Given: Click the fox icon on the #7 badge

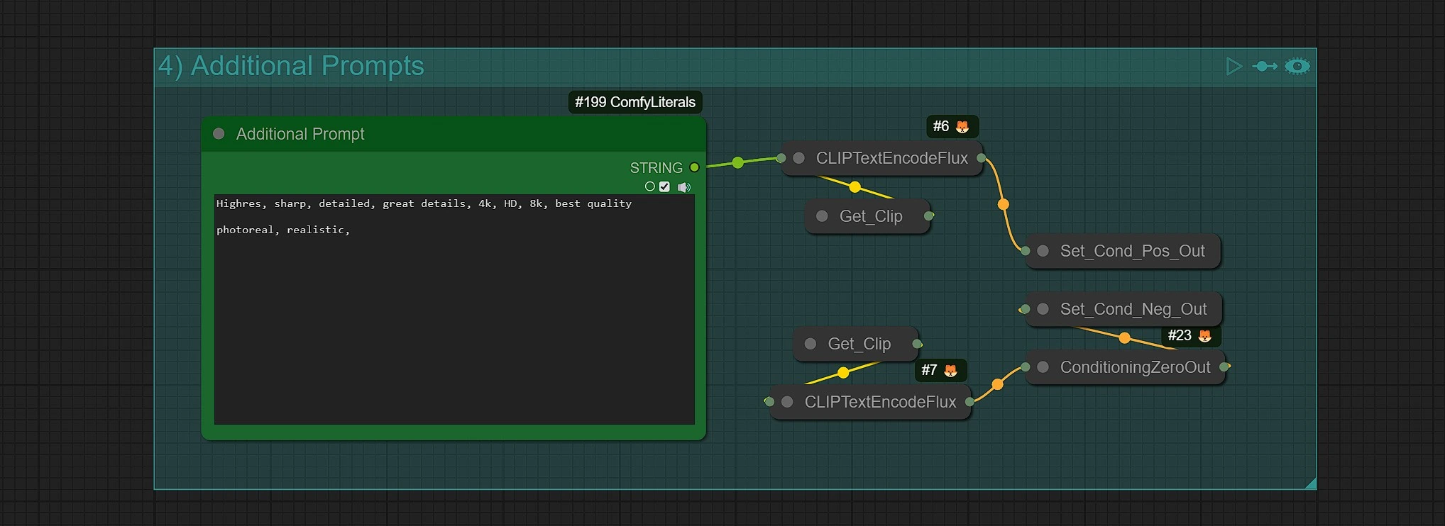Looking at the screenshot, I should (x=950, y=370).
